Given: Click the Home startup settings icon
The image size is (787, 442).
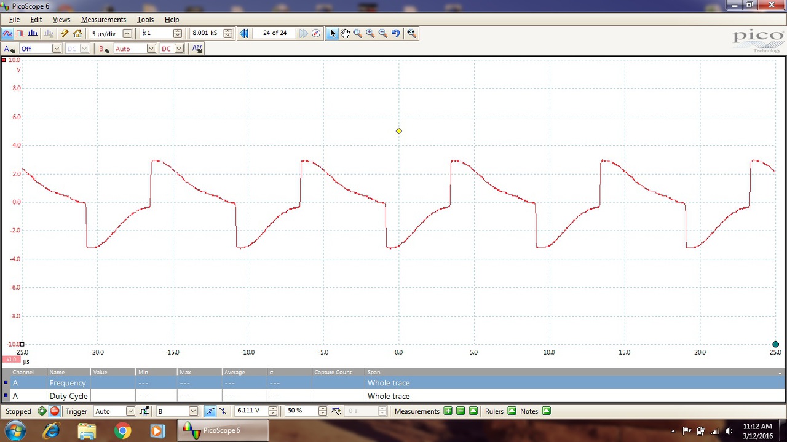Looking at the screenshot, I should (77, 33).
